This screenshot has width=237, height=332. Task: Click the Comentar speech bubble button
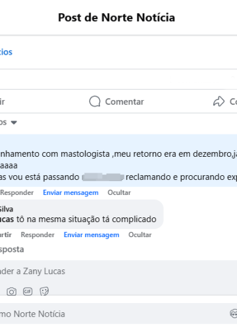point(117,101)
